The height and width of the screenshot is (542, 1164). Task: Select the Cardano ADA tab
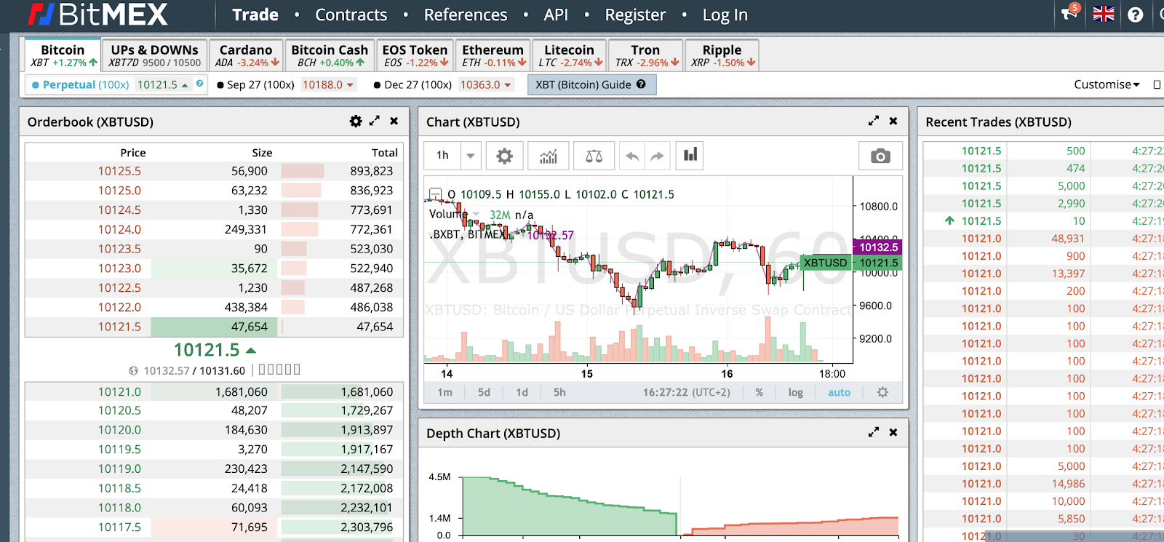(246, 55)
